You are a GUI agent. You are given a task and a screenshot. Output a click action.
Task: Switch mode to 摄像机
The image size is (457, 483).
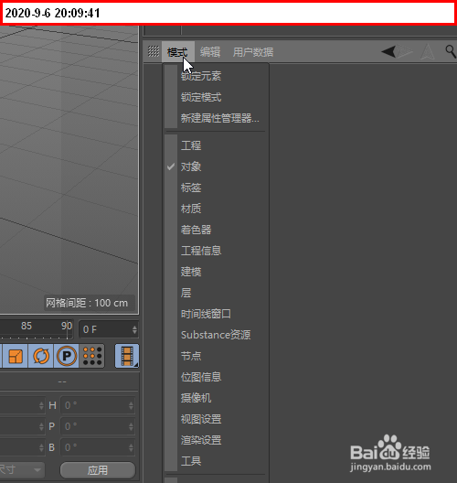click(x=196, y=398)
